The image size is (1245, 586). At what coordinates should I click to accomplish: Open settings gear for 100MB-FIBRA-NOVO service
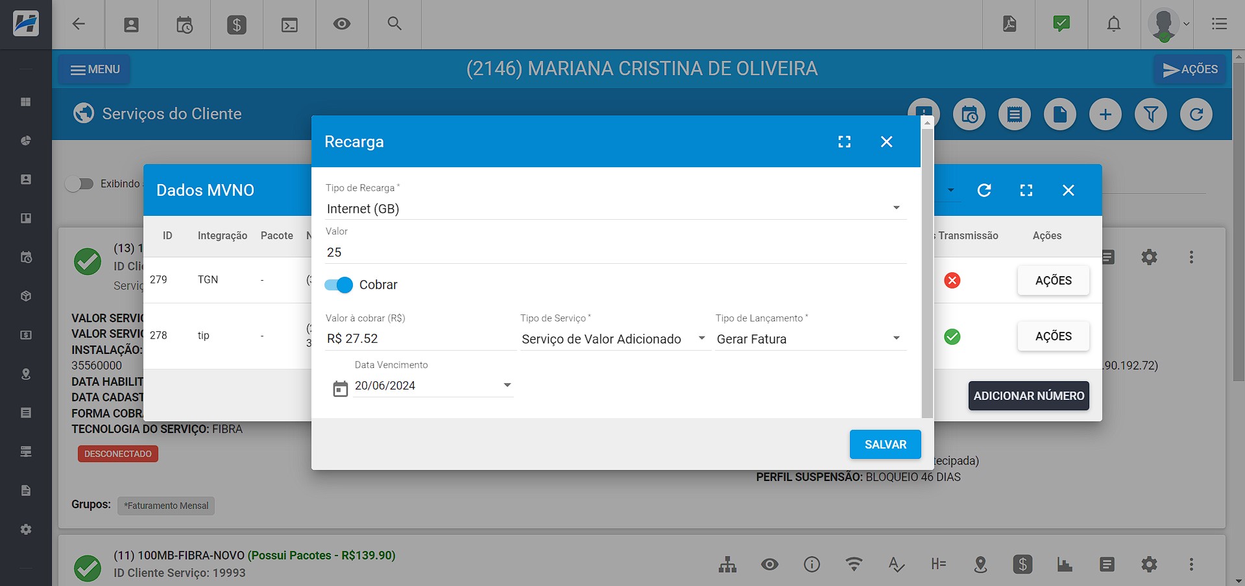pos(1149,565)
